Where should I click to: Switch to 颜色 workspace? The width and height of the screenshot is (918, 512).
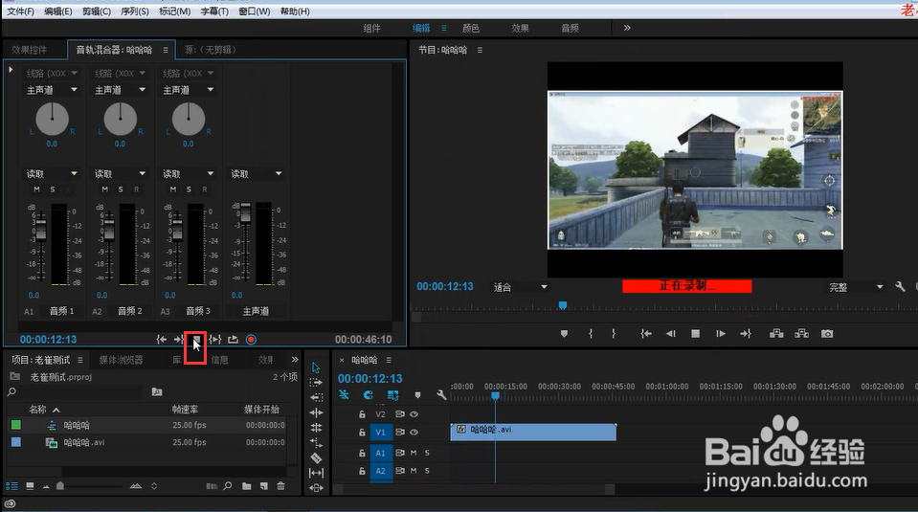(x=471, y=28)
